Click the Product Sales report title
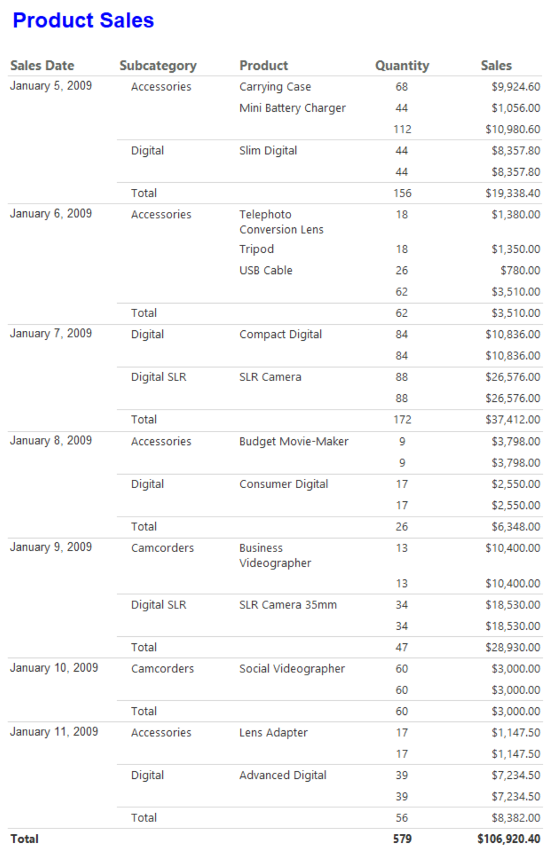Image resolution: width=551 pixels, height=851 pixels. tap(83, 21)
